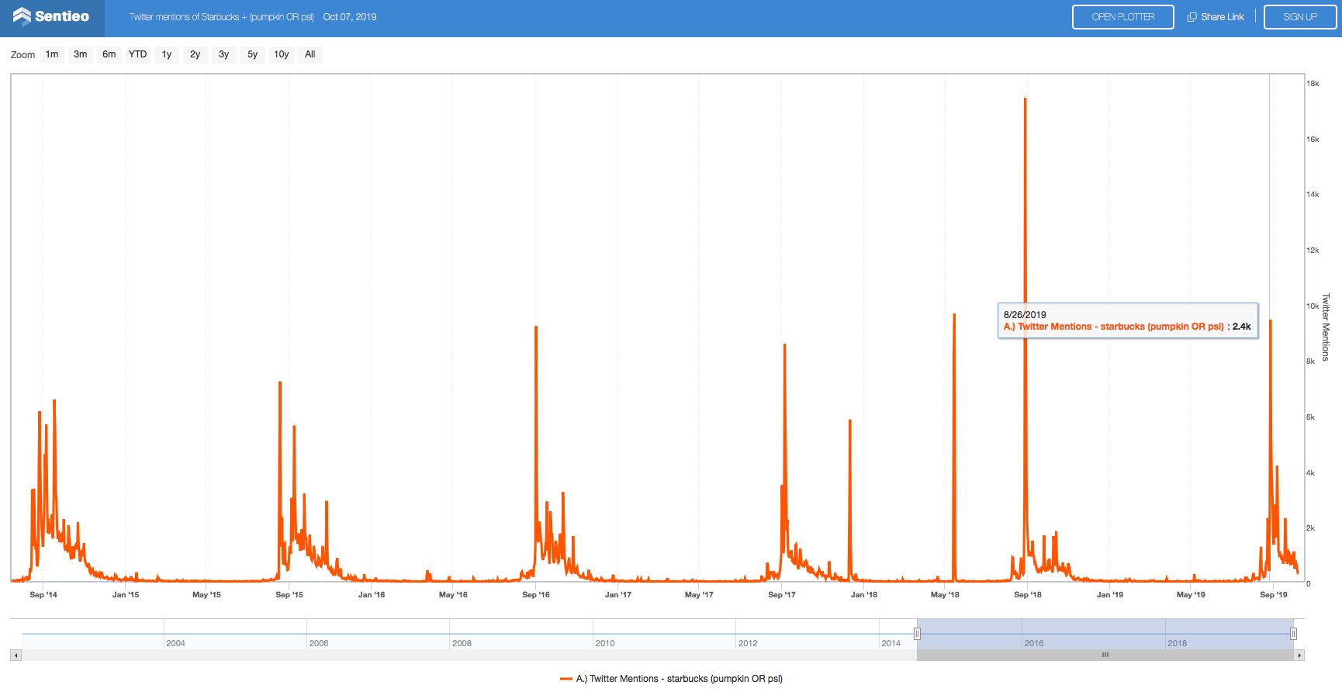
Task: Set zoom to 1m
Action: coord(52,54)
